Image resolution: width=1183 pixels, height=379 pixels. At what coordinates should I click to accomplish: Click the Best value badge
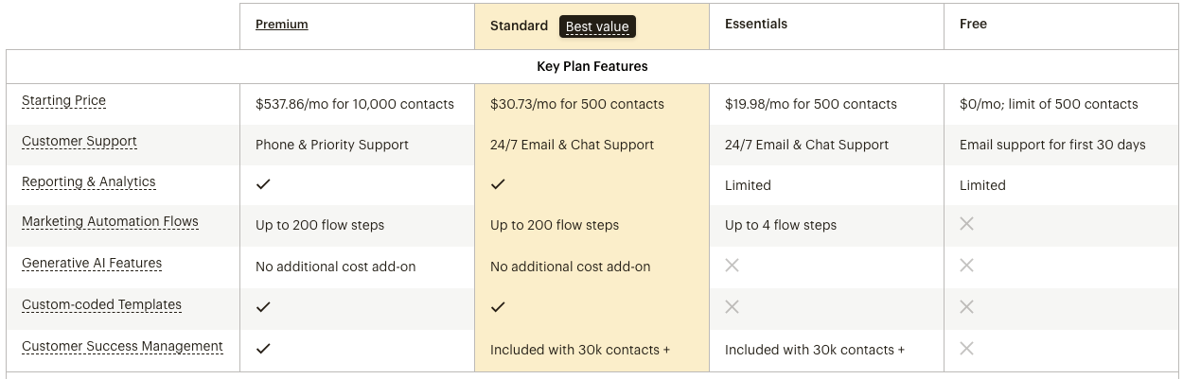click(597, 26)
